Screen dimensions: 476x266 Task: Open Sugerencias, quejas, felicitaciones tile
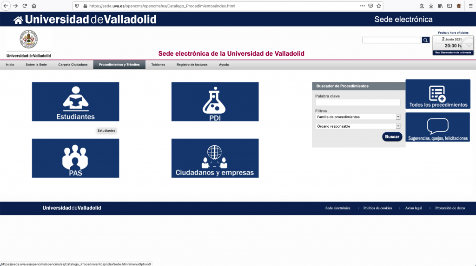click(x=438, y=127)
